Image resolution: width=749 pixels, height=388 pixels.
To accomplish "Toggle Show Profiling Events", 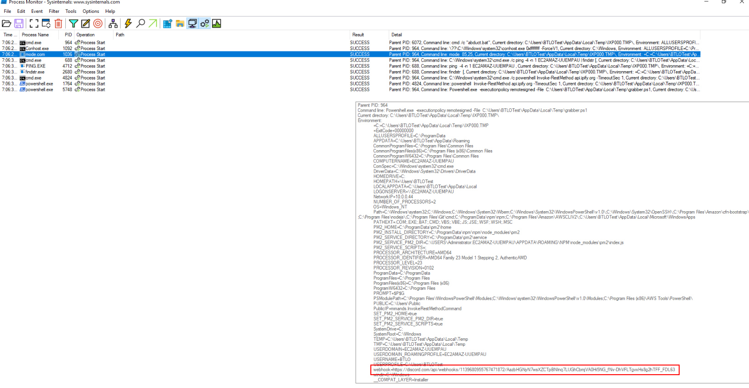I will coord(216,23).
